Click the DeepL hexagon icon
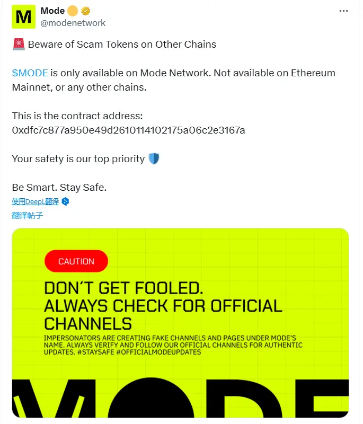The image size is (363, 424). click(x=66, y=201)
